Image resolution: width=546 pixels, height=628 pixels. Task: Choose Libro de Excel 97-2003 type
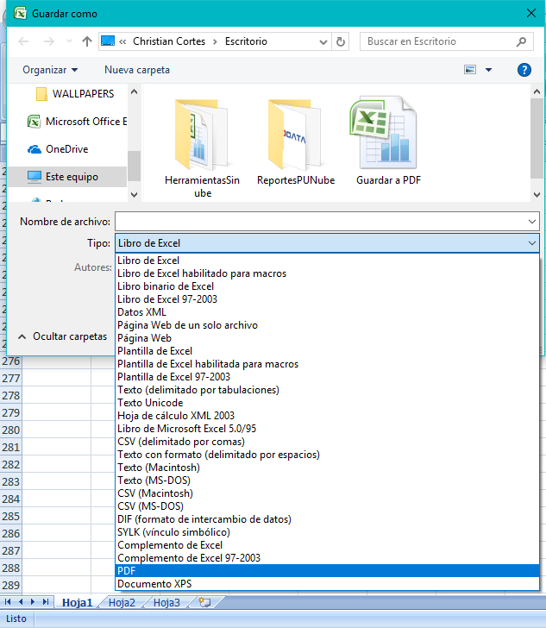pyautogui.click(x=327, y=299)
